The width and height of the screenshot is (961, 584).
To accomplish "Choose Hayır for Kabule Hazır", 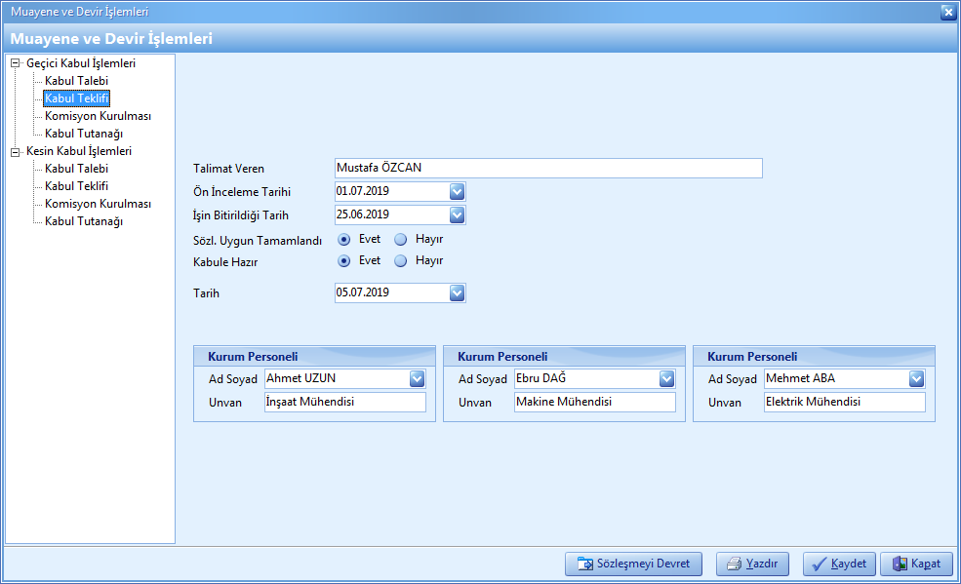I will coord(401,260).
